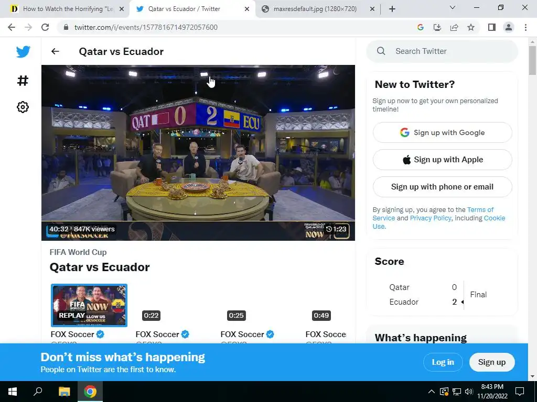This screenshot has height=402, width=537.
Task: Open Windows Start menu
Action: (13, 392)
